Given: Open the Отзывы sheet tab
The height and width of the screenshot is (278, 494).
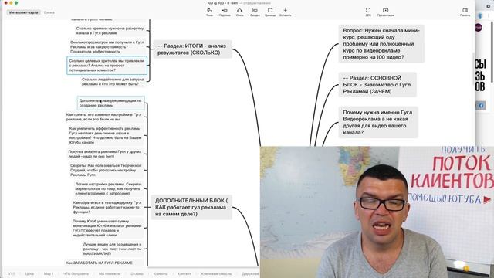Looking at the screenshot, I should (137, 273).
